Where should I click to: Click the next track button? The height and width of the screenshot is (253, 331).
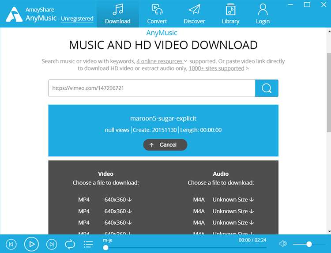pos(52,244)
